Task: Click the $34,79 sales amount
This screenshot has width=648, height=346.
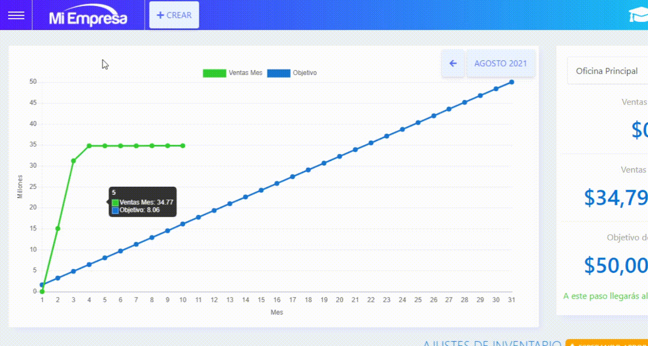Action: pos(616,197)
